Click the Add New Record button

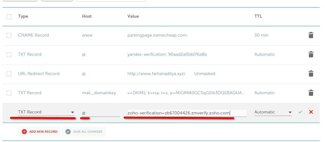tap(40, 132)
